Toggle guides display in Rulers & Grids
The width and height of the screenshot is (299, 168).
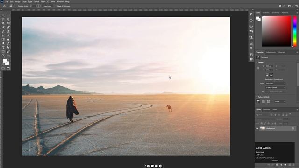269,102
